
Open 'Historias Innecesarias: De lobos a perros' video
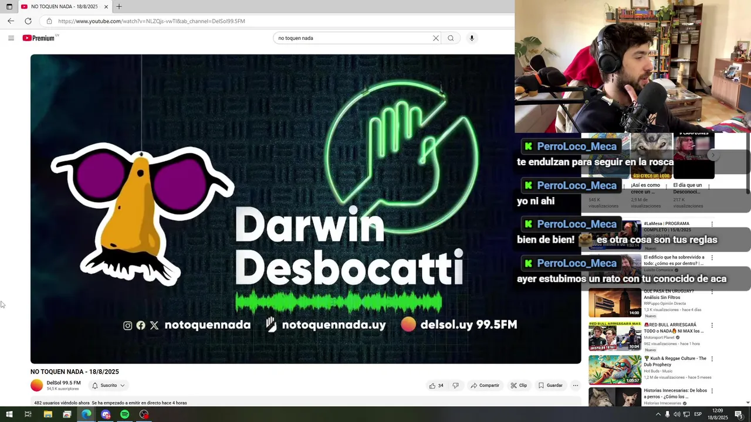coord(675,393)
